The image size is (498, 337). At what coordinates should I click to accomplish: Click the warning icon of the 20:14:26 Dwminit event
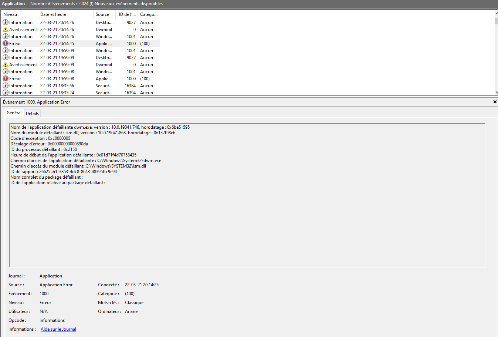tap(6, 30)
